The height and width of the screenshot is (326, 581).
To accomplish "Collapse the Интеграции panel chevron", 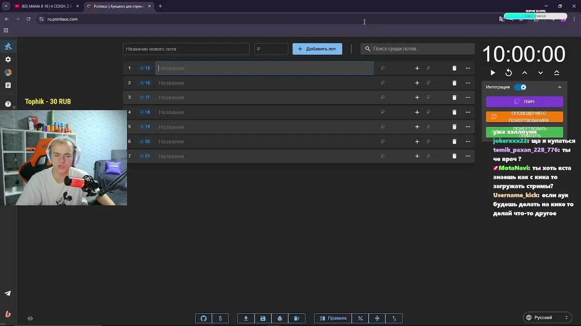I will 560,87.
